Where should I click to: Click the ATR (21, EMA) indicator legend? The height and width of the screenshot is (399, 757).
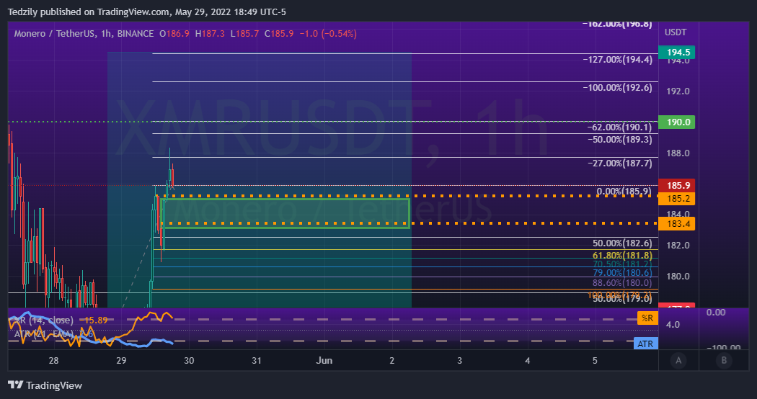53,334
